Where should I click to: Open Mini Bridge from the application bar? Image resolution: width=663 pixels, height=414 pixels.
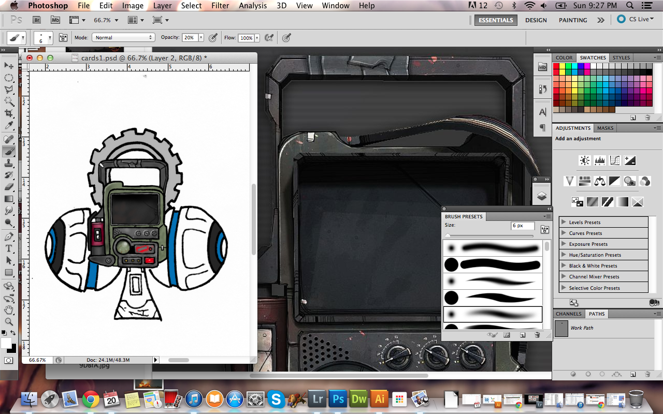pyautogui.click(x=55, y=20)
